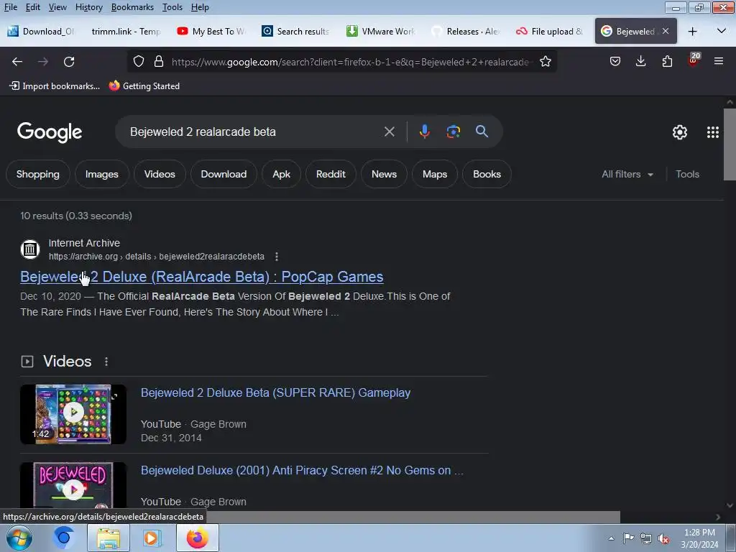Open Bejeweled Deluxe (2001) Anti Piracy video link
The height and width of the screenshot is (552, 736).
302,470
